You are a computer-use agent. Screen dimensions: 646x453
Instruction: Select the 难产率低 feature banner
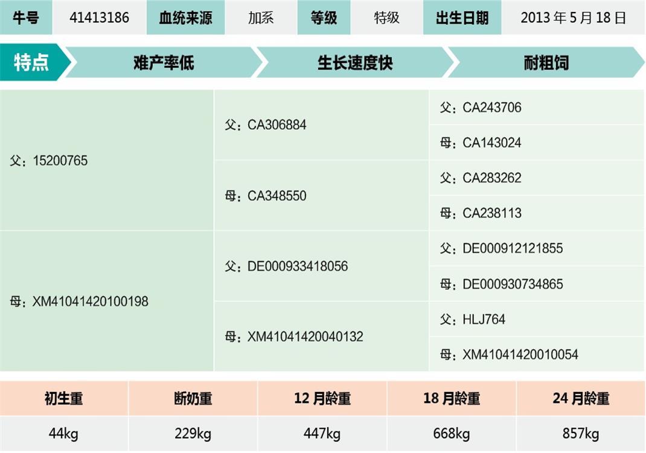click(164, 62)
